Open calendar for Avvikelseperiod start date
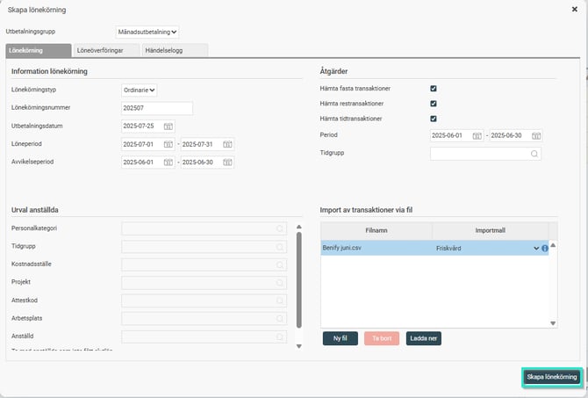588x398 pixels. [x=169, y=163]
